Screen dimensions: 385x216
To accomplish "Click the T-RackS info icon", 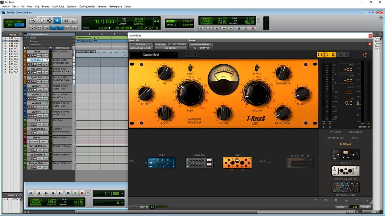I will point(367,200).
